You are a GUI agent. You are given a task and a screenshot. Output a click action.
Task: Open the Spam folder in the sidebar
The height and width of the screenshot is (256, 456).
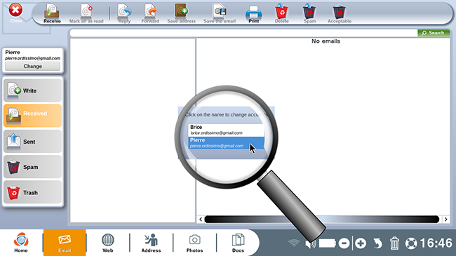(x=32, y=167)
